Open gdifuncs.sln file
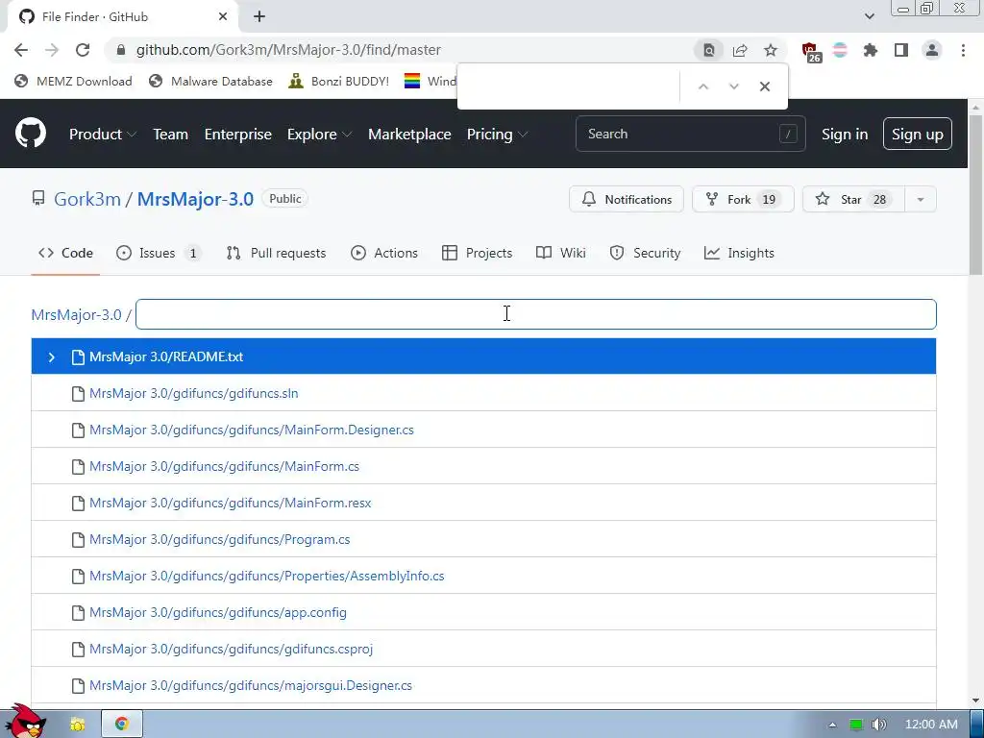Image resolution: width=984 pixels, height=738 pixels. (x=194, y=393)
